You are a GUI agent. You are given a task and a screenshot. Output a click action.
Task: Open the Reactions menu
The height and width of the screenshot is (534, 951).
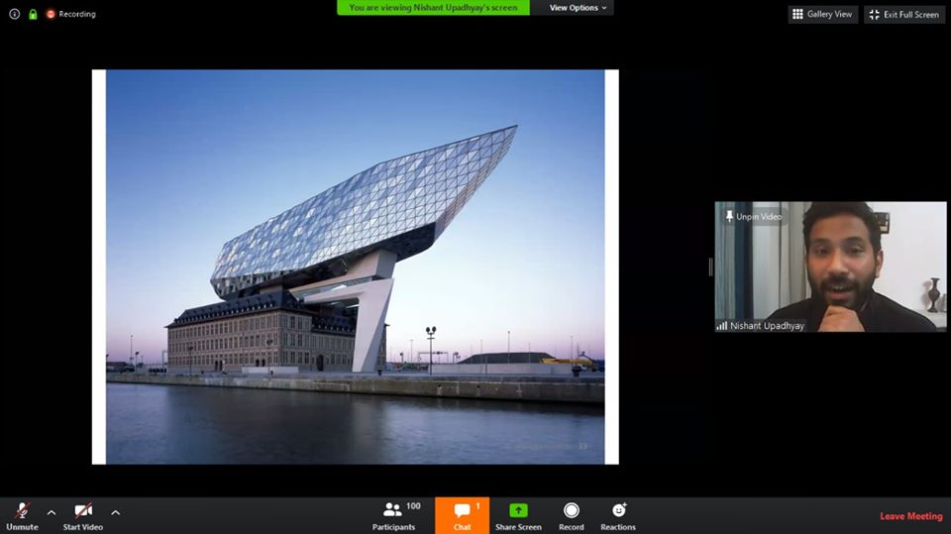click(618, 516)
